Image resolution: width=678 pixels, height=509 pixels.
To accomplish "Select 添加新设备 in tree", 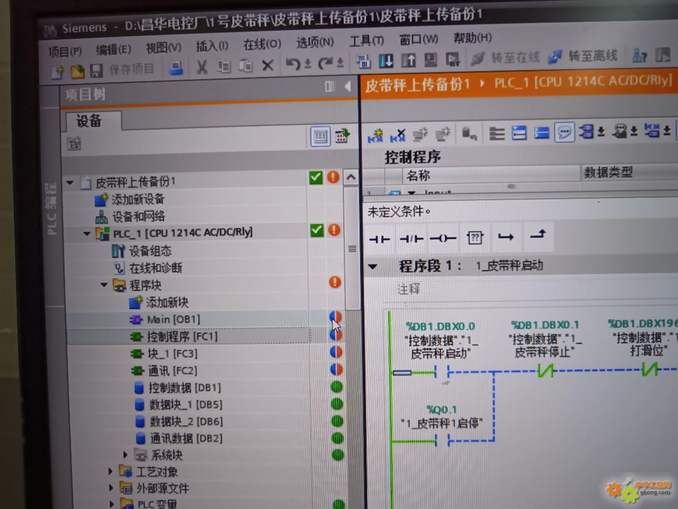I will coord(130,199).
